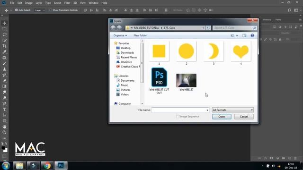Image resolution: width=303 pixels, height=170 pixels.
Task: Click the File name input field
Action: [x=179, y=110]
